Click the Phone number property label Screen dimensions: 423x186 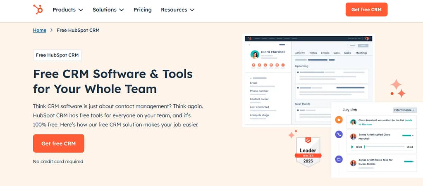point(259,91)
